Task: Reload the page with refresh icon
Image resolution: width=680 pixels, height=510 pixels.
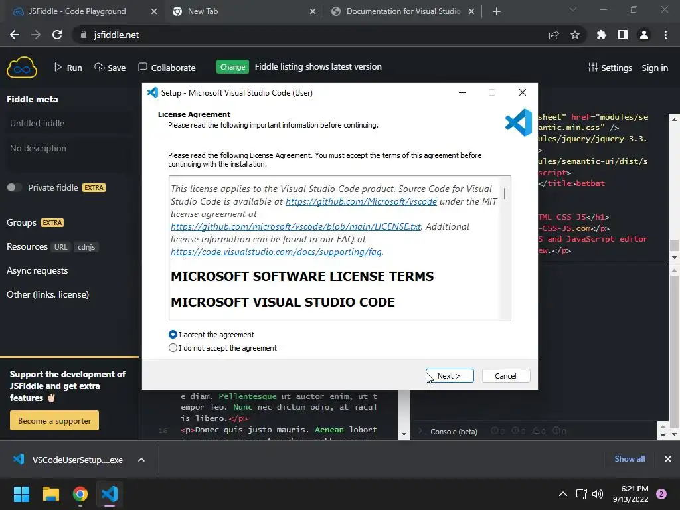Action: coord(57,35)
